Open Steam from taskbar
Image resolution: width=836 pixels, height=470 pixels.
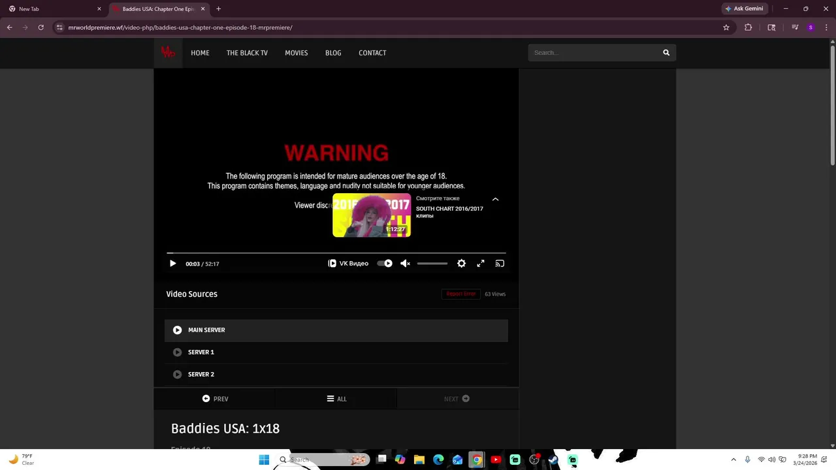pyautogui.click(x=553, y=460)
